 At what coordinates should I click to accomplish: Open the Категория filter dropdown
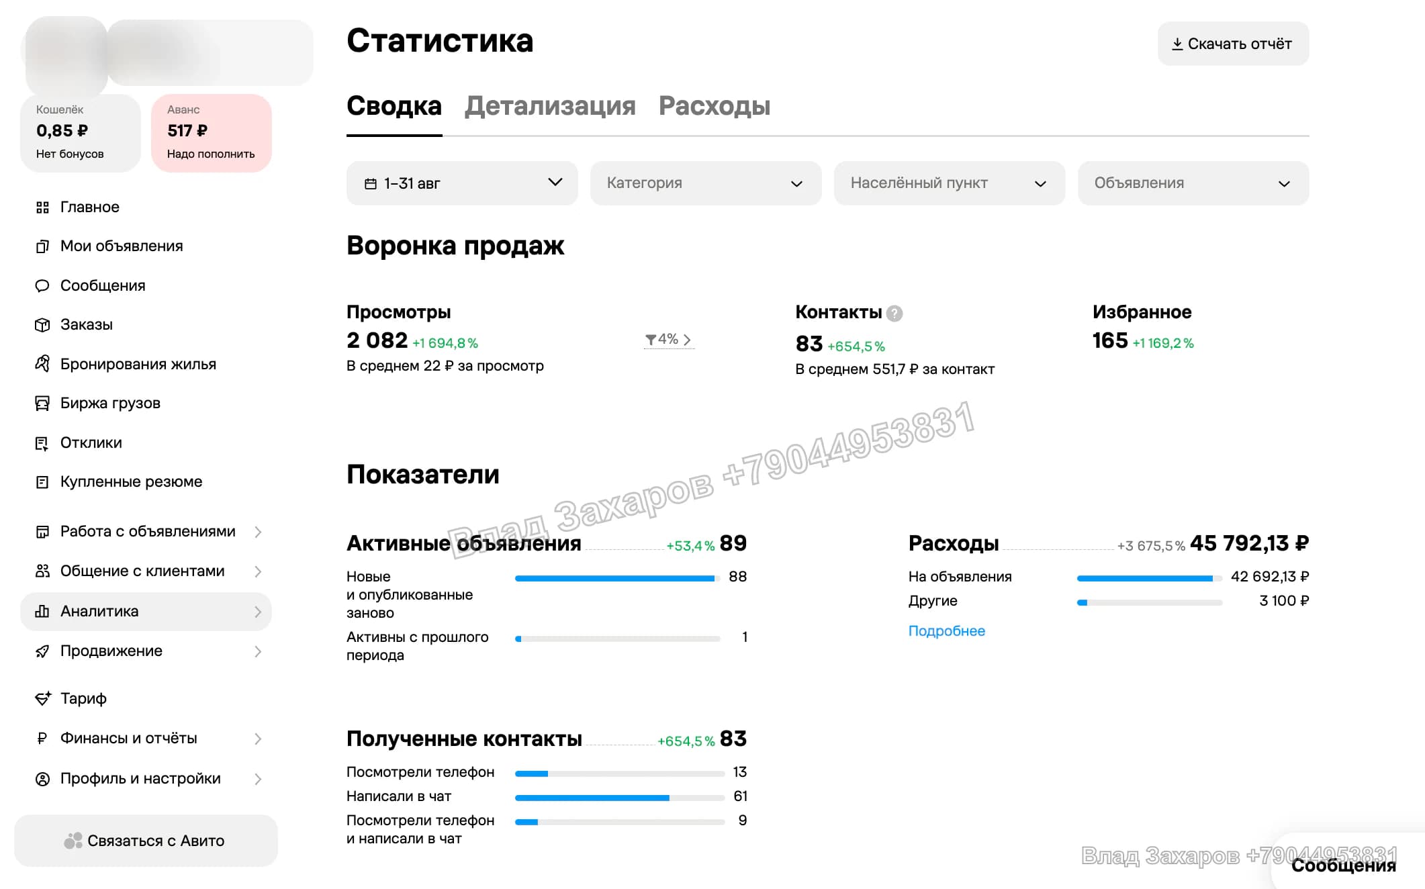click(x=706, y=183)
